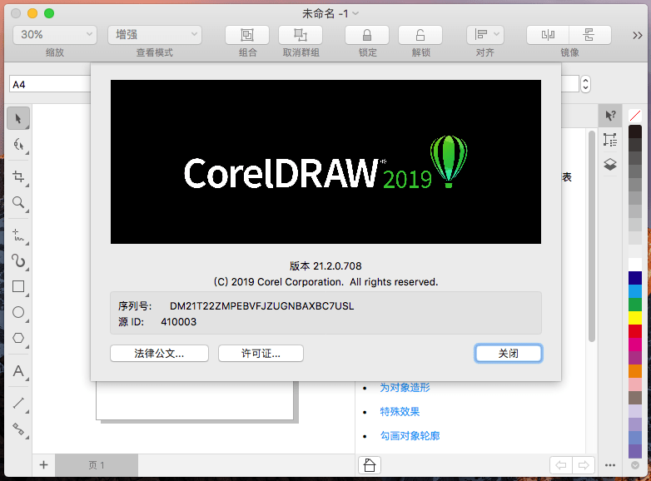Close the about dialog with 关闭
This screenshot has height=481, width=651.
508,354
